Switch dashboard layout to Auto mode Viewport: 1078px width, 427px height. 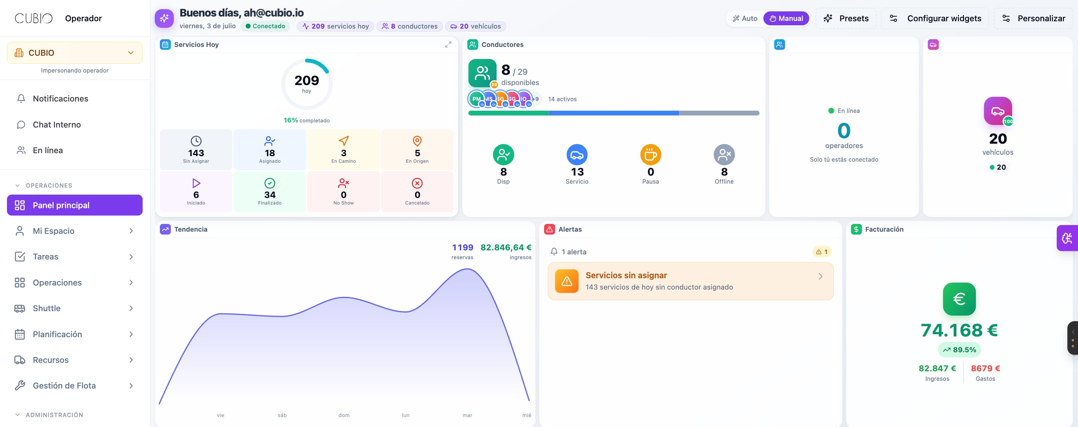pos(745,18)
